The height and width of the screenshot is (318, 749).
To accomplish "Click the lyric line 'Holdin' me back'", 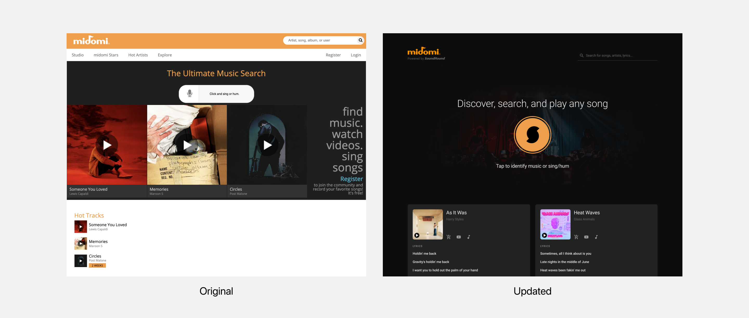I will (x=424, y=254).
